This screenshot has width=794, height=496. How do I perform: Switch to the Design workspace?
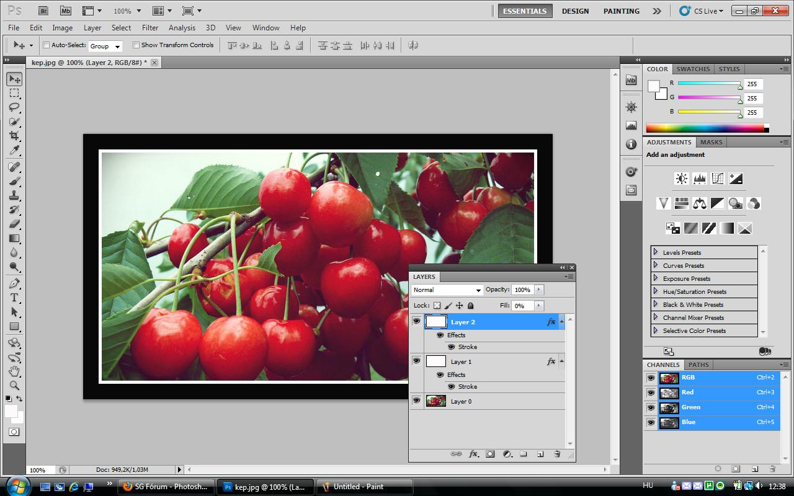pos(575,11)
